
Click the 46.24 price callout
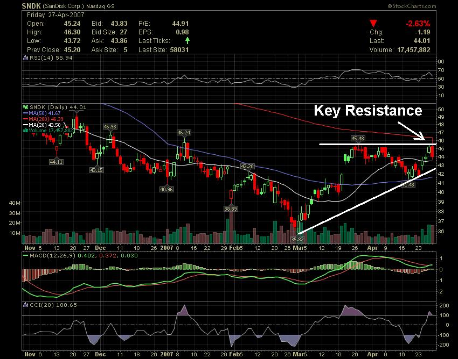pyautogui.click(x=184, y=133)
